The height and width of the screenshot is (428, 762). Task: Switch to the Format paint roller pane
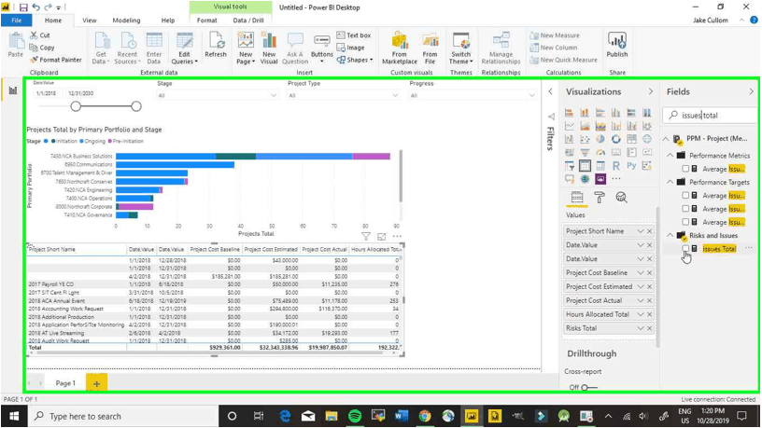click(600, 198)
